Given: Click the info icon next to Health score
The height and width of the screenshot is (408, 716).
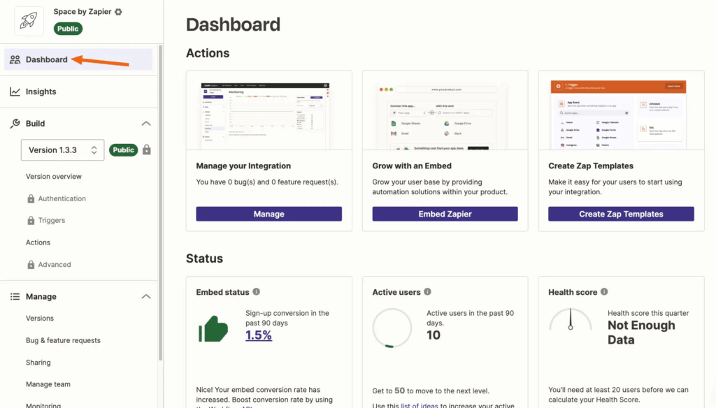Looking at the screenshot, I should pyautogui.click(x=604, y=292).
